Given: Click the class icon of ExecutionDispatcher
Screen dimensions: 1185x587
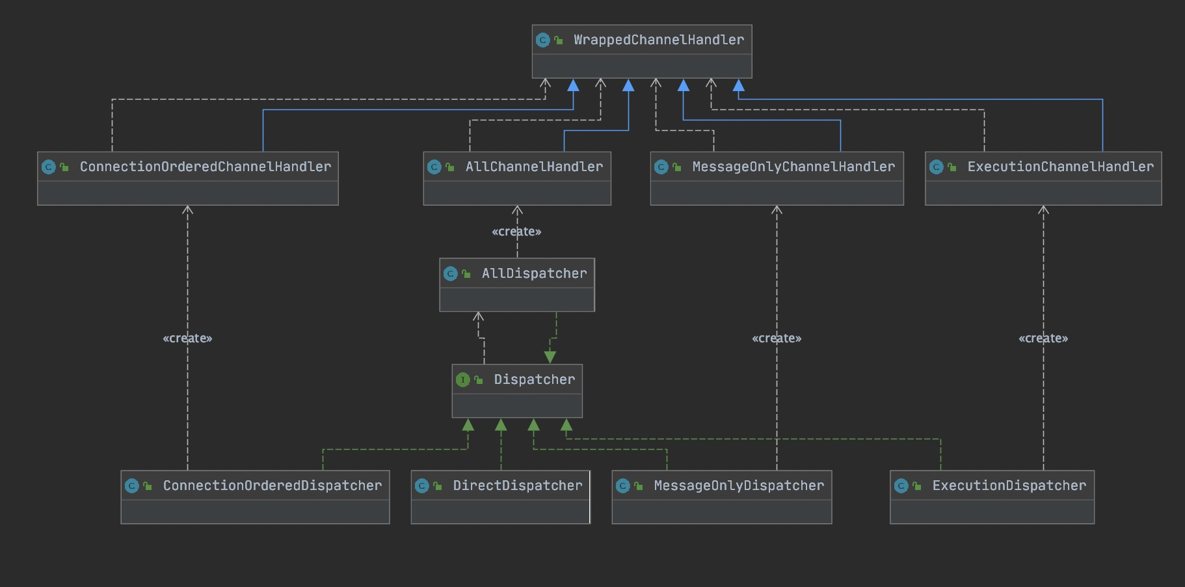Looking at the screenshot, I should point(901,486).
